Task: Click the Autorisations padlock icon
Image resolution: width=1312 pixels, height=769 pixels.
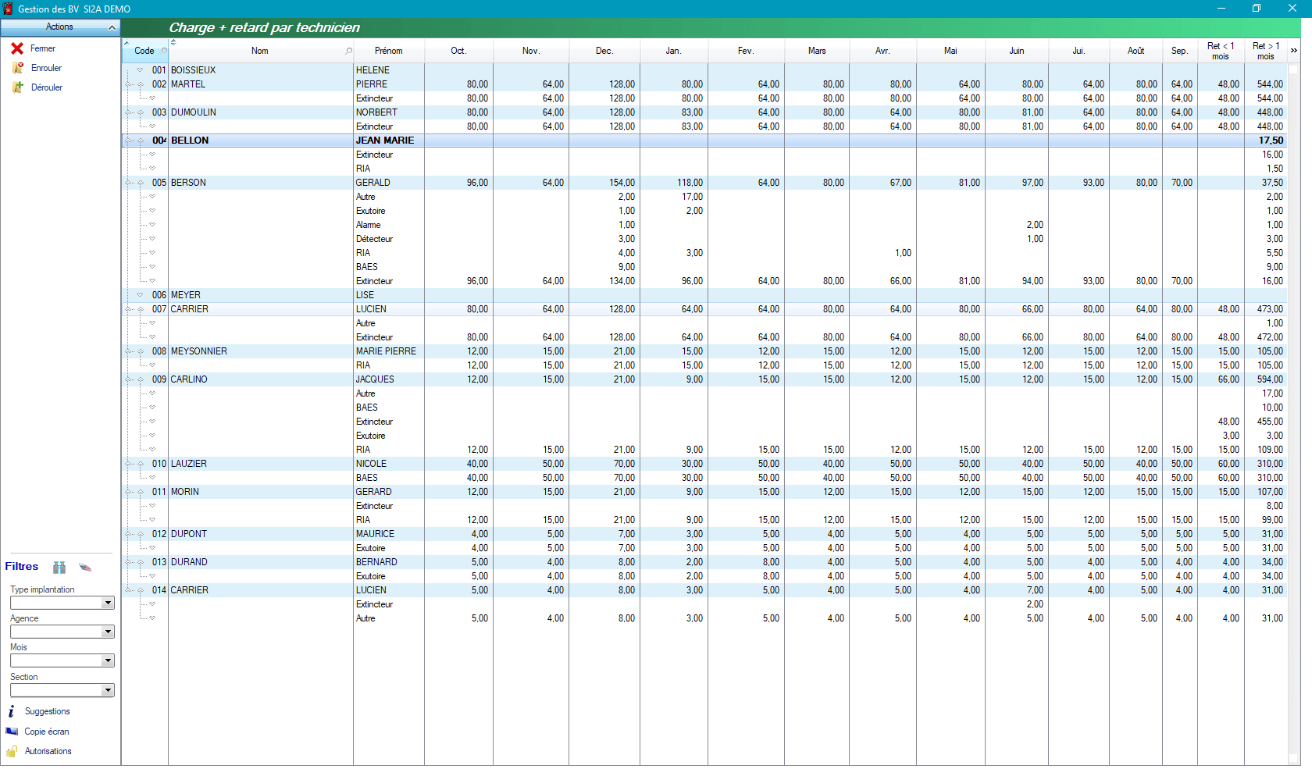Action: click(x=11, y=751)
